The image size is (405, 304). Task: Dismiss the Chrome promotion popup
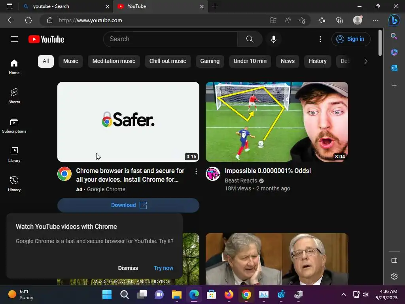128,268
